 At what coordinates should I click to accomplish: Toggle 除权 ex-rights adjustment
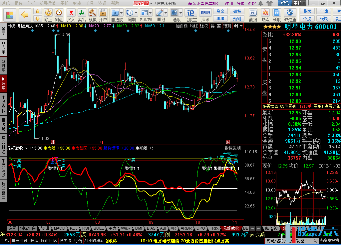coord(204,26)
